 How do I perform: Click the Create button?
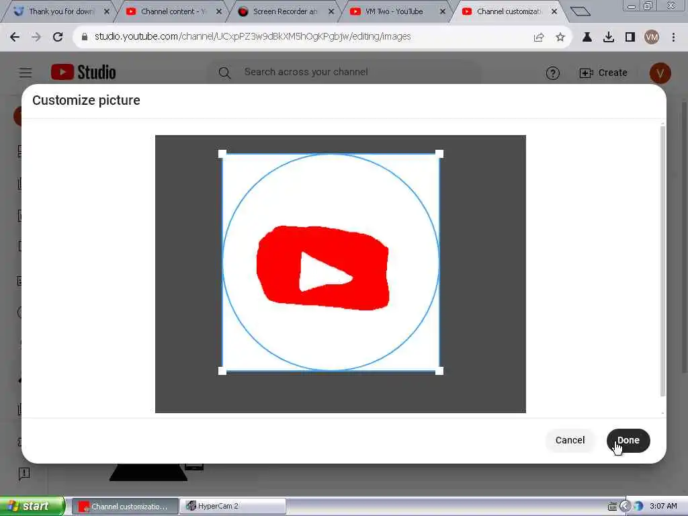tap(603, 73)
